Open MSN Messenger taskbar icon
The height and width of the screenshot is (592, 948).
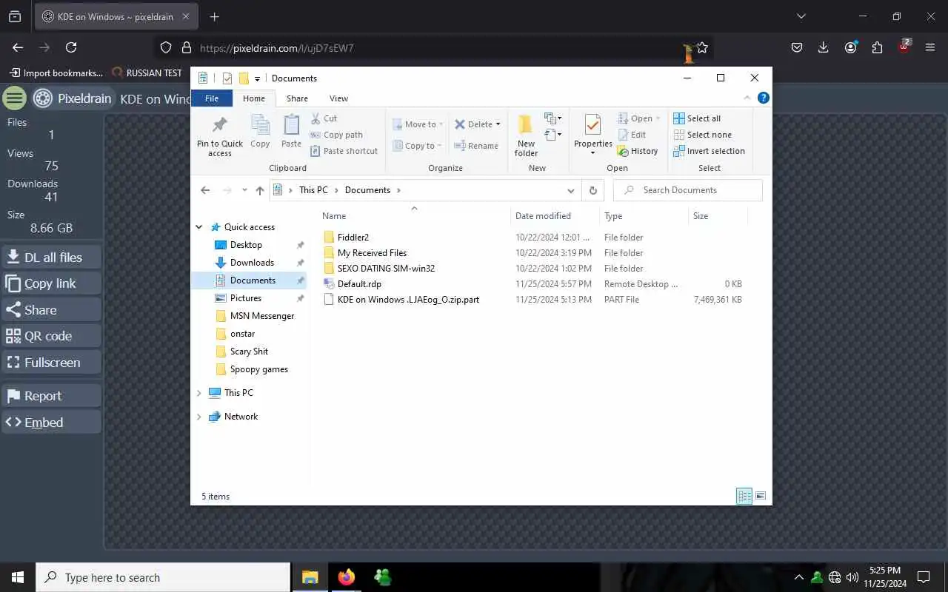pos(383,577)
